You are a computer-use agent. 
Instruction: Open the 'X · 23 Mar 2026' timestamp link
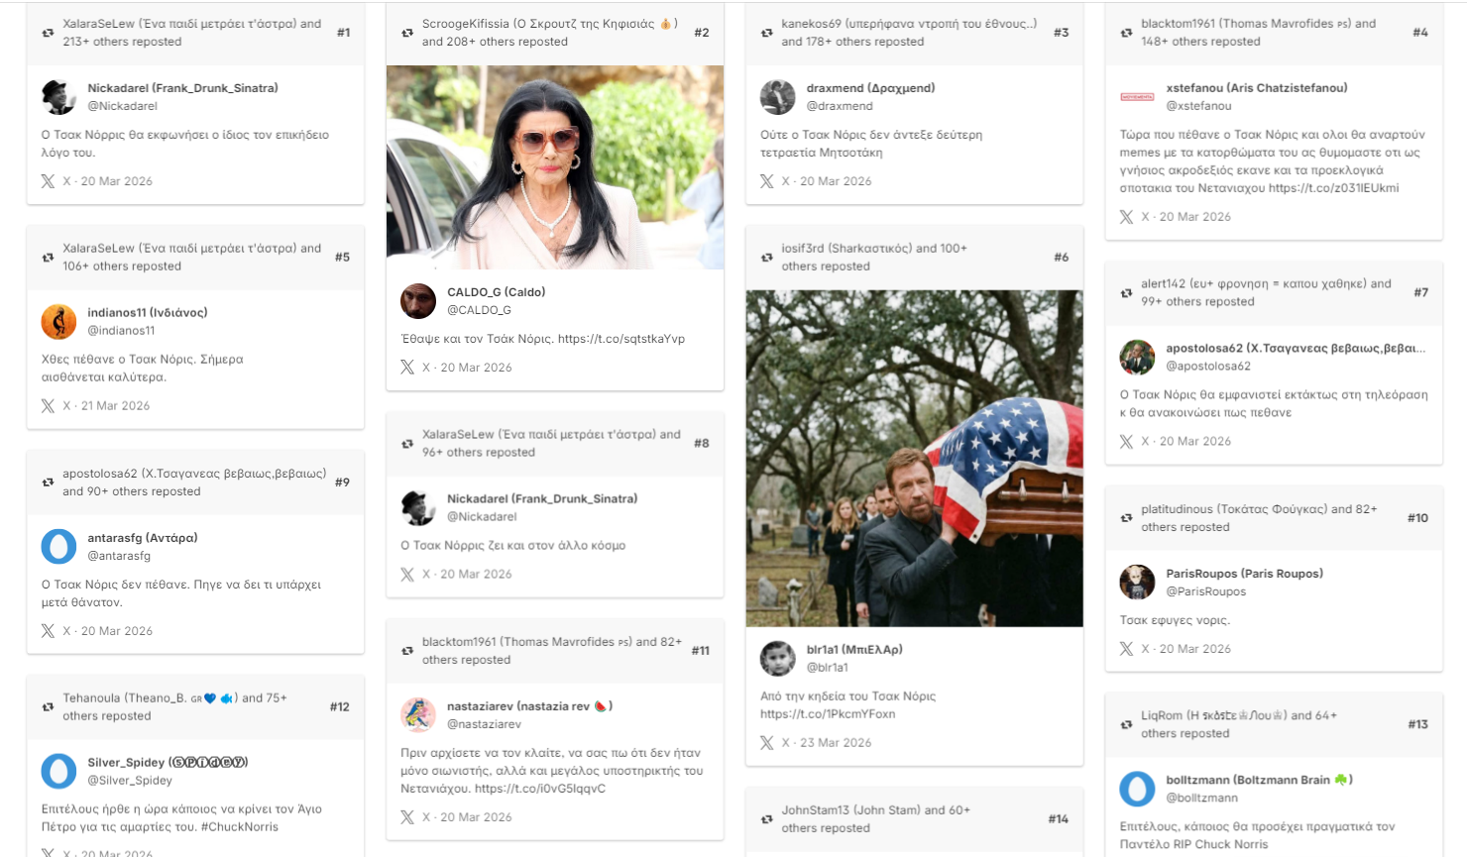[825, 743]
